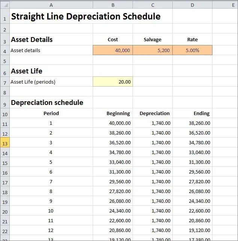This screenshot has width=238, height=241.
Task: Select ending value 22,600.00 for period 10
Action: click(x=193, y=211)
